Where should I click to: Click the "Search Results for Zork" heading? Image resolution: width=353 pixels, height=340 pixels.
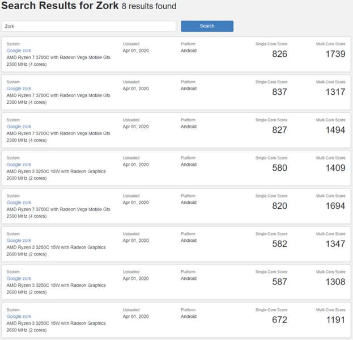pyautogui.click(x=60, y=6)
